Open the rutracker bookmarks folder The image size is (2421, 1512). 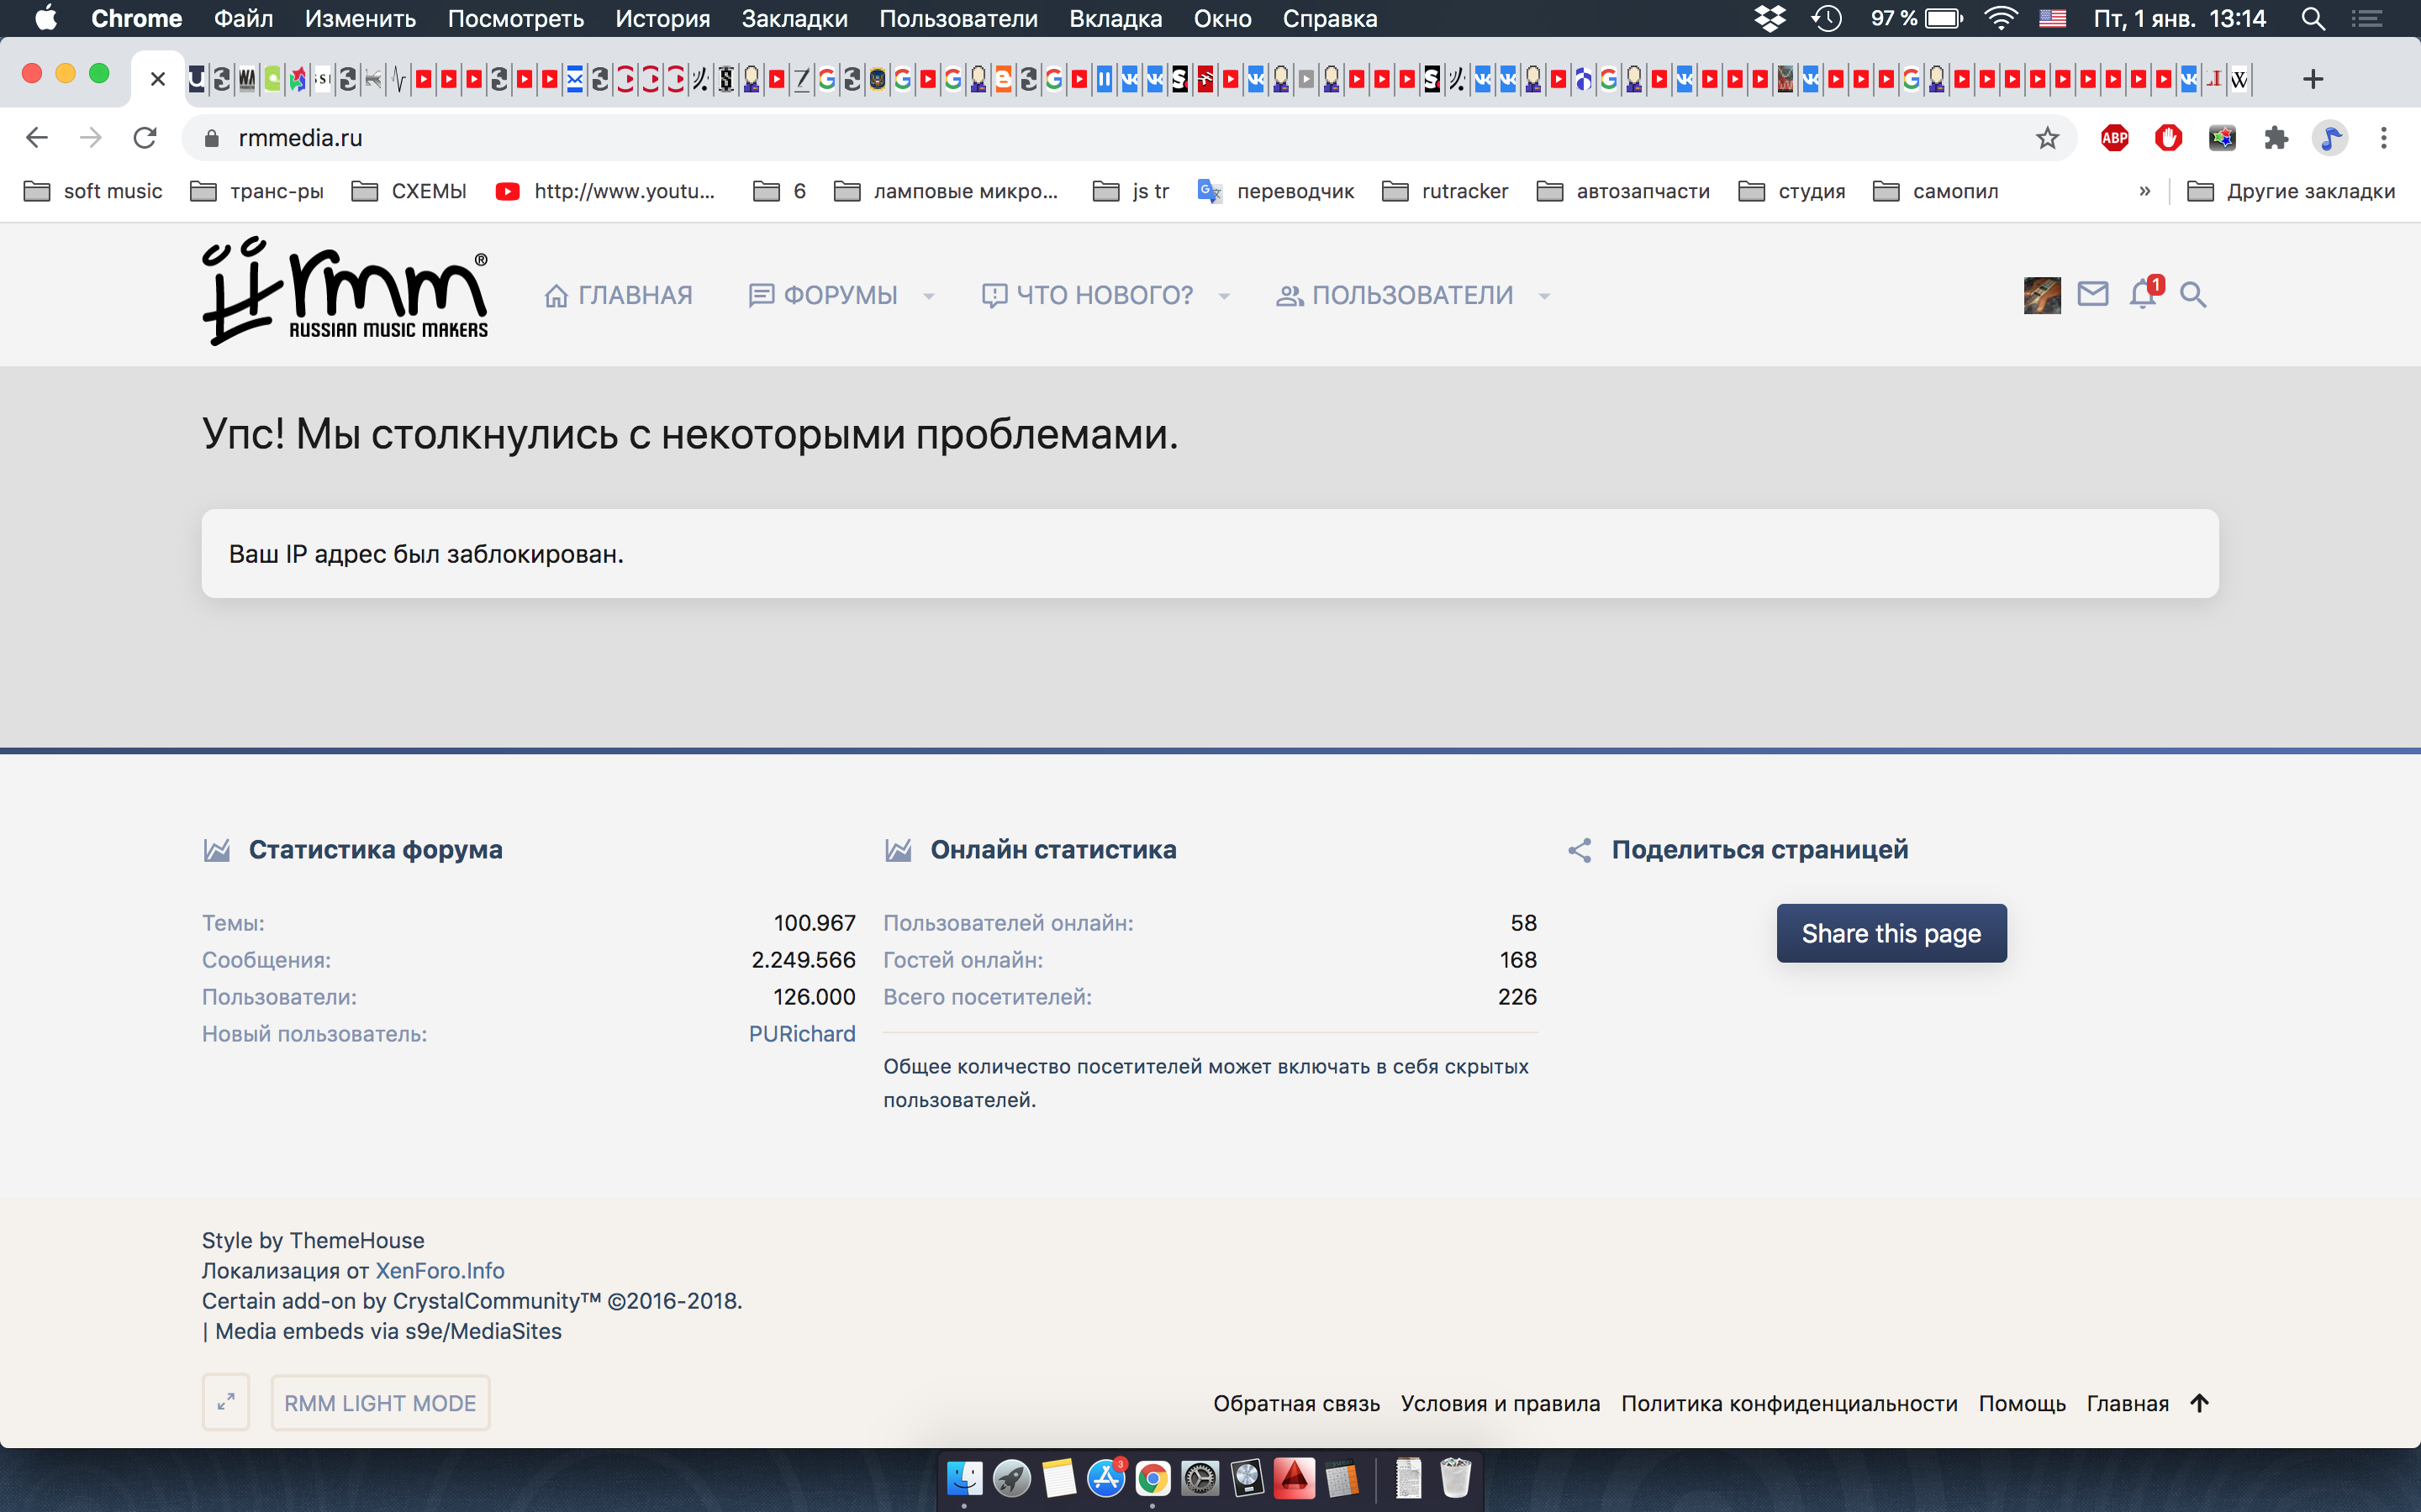point(1446,191)
